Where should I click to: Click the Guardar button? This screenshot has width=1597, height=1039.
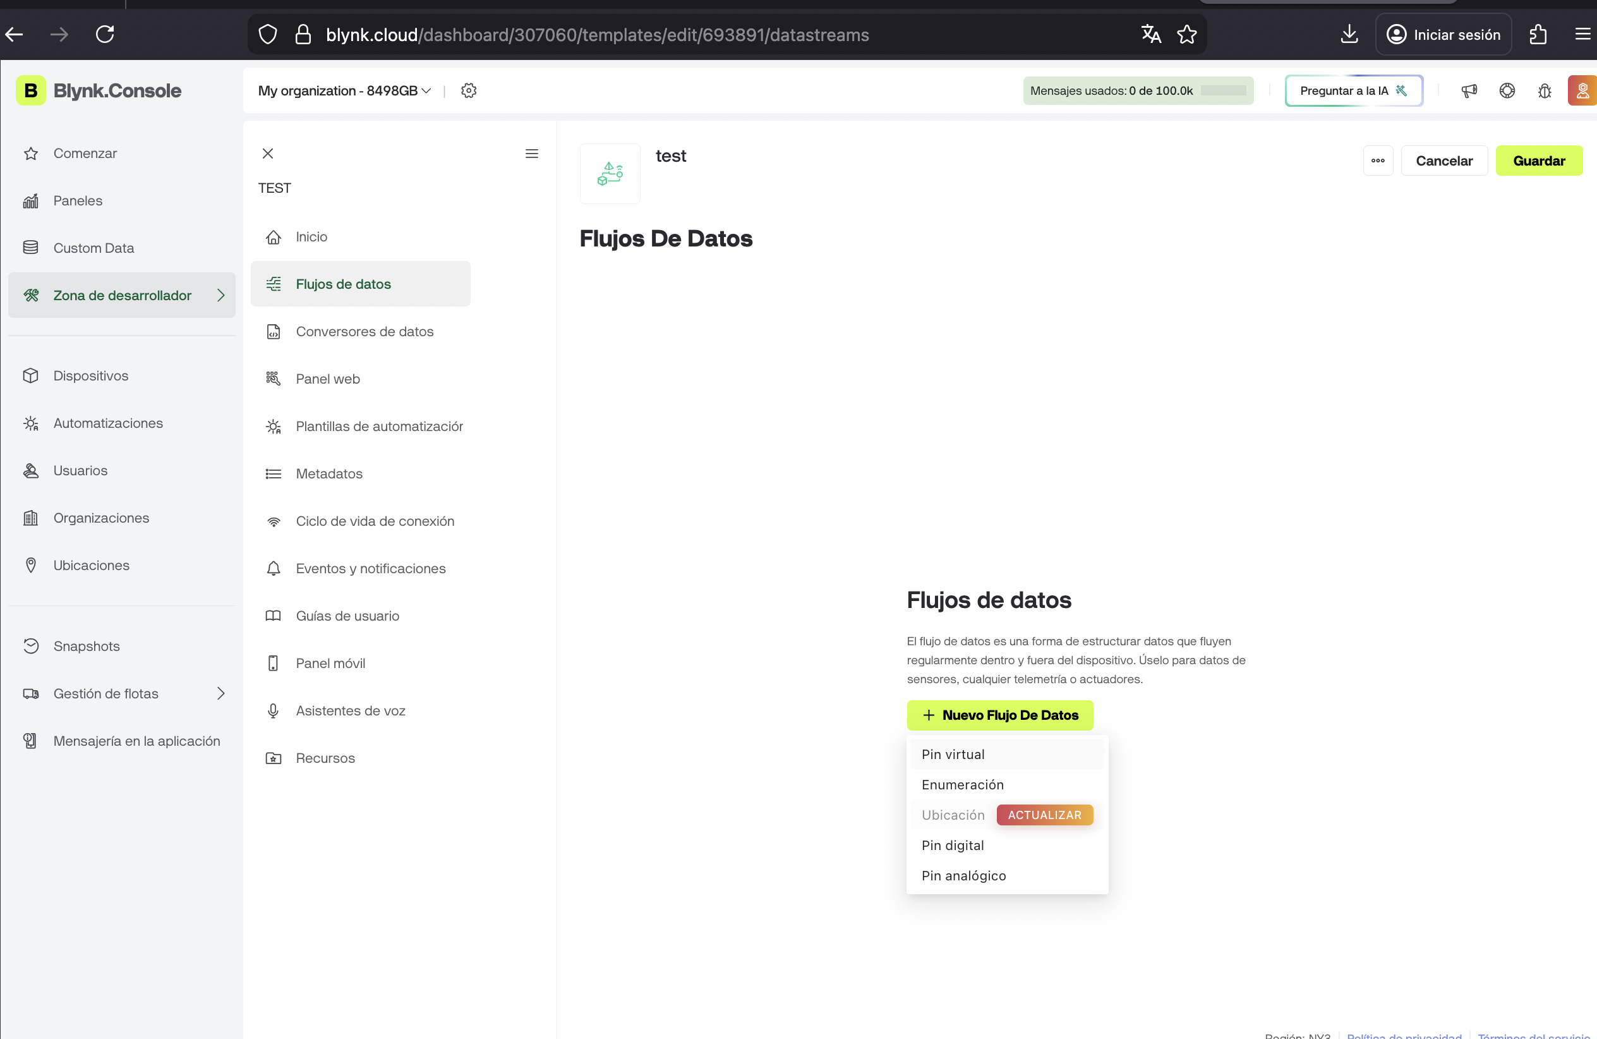click(1539, 161)
